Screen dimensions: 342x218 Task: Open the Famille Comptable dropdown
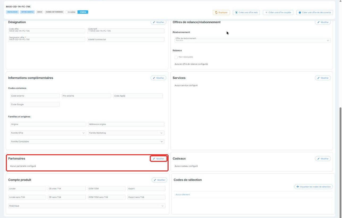[87, 142]
